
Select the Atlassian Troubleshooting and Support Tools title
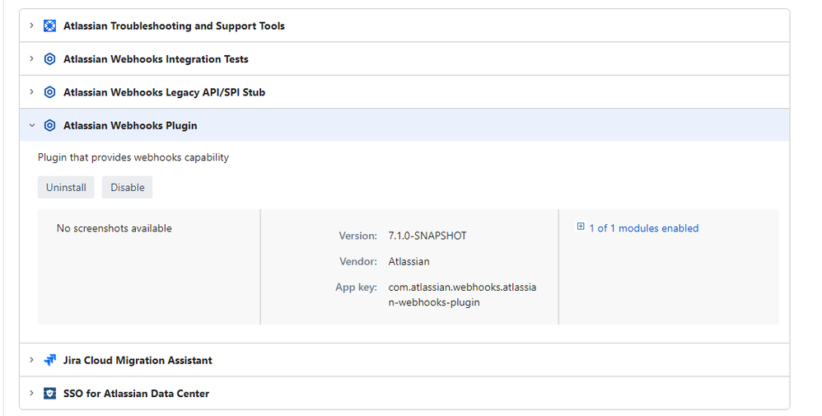point(174,26)
